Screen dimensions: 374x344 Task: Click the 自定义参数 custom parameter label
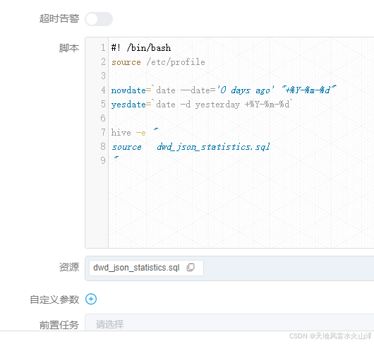click(54, 299)
